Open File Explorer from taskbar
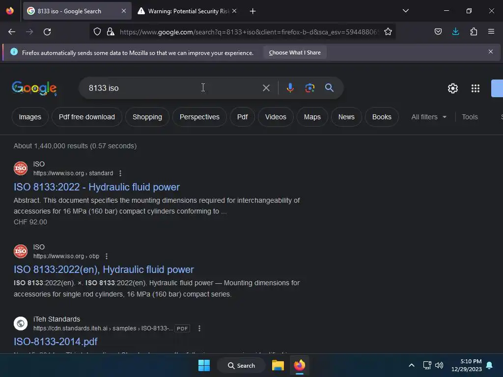This screenshot has width=503, height=377. (278, 365)
